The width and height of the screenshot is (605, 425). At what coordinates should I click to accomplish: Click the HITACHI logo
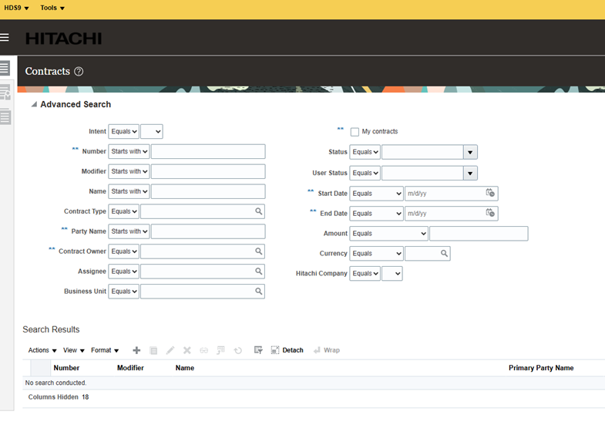(x=64, y=39)
